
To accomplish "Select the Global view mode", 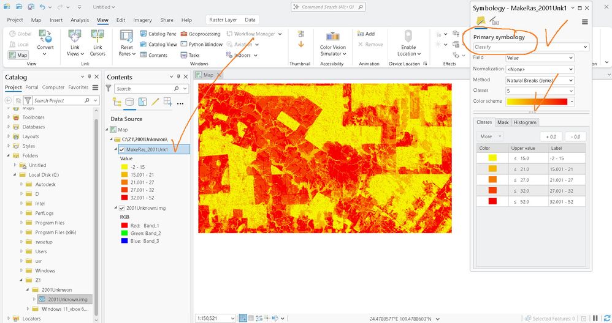I will [x=20, y=34].
